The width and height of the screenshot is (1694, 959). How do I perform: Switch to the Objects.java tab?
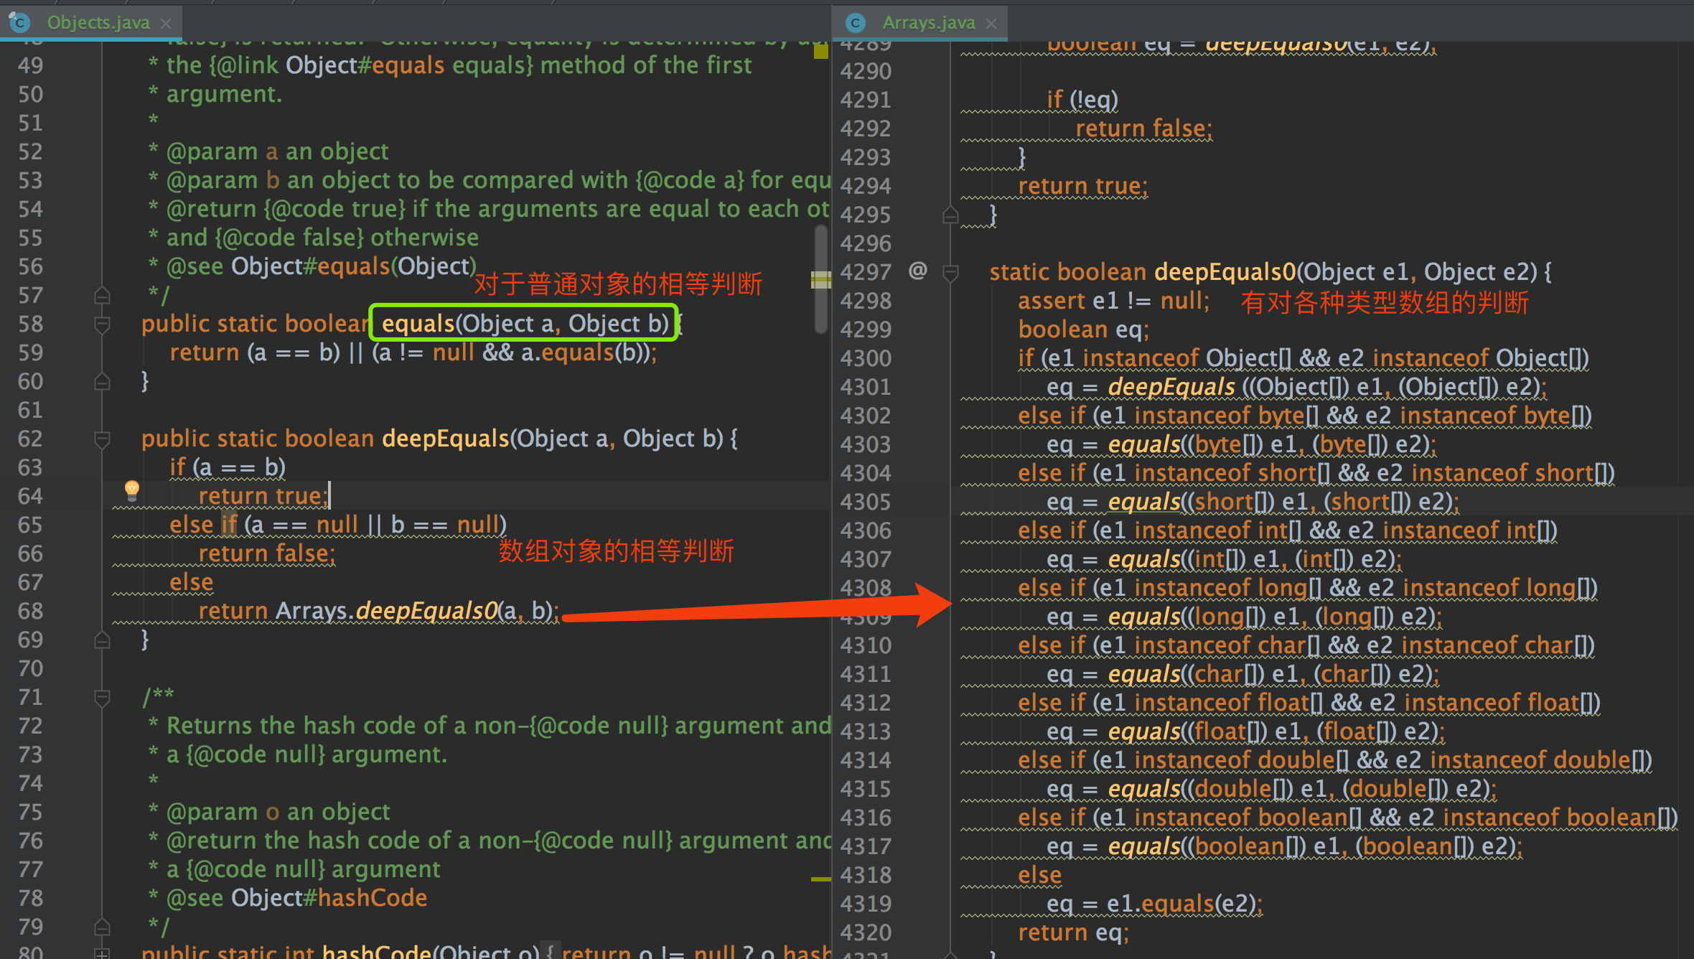pyautogui.click(x=98, y=23)
